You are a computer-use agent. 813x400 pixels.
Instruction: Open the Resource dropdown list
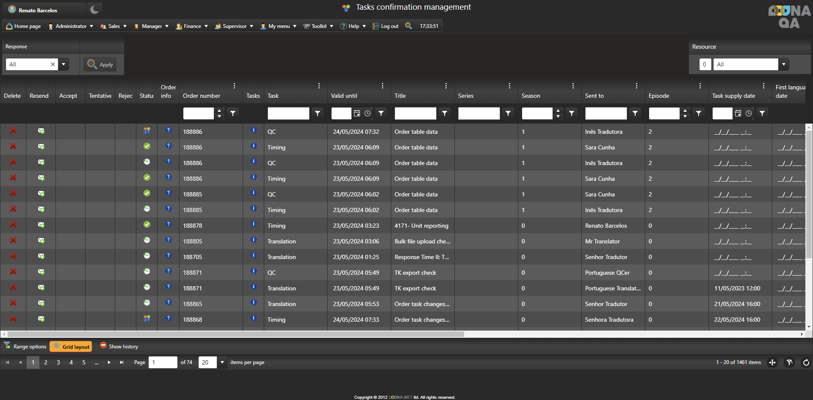783,64
